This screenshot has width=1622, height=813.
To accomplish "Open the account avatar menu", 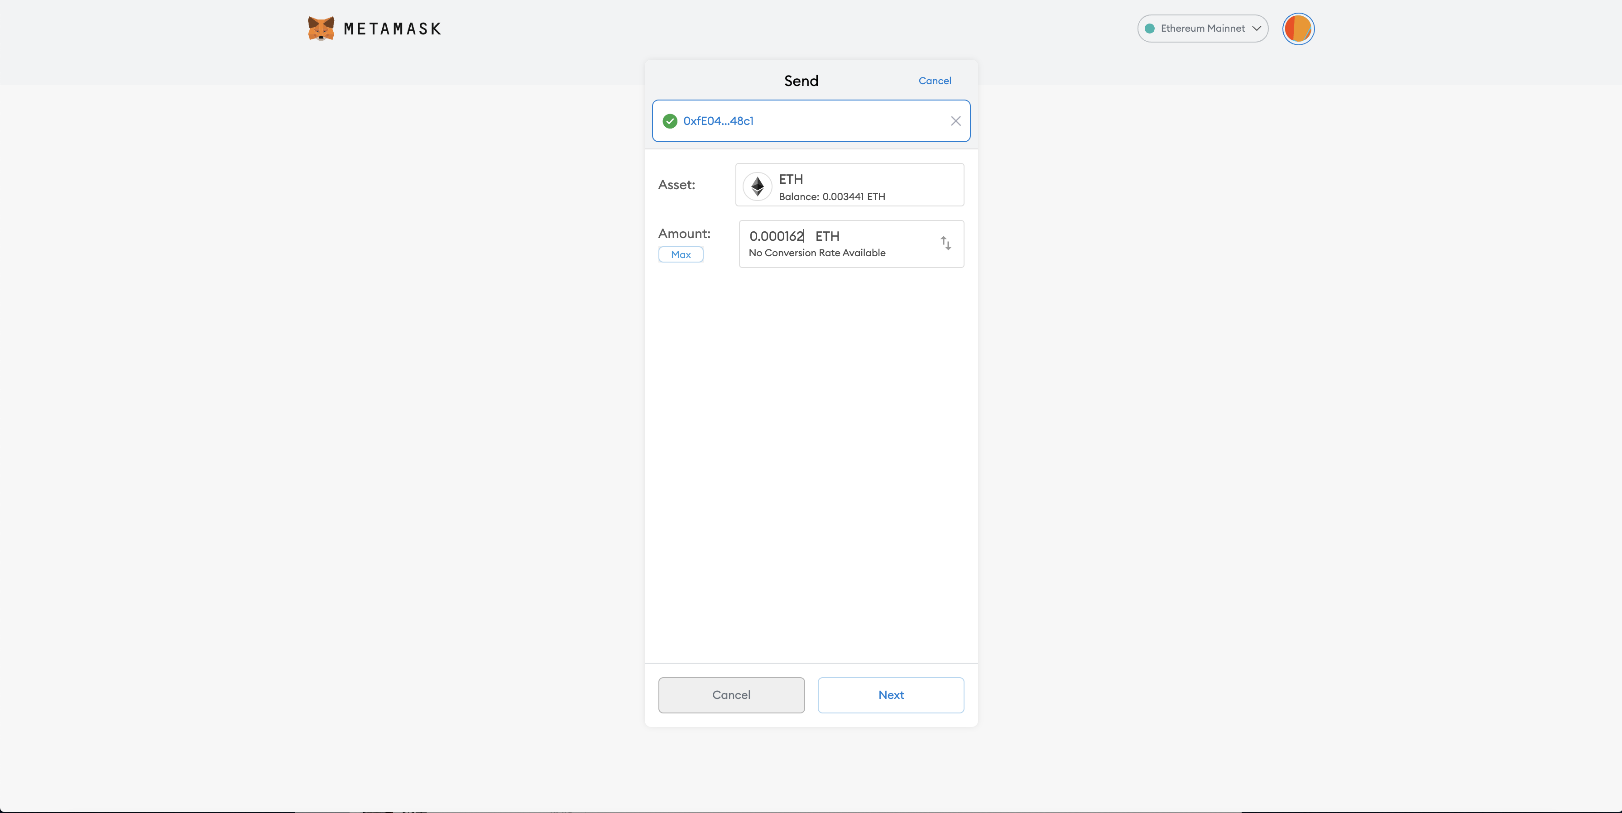I will click(x=1298, y=29).
